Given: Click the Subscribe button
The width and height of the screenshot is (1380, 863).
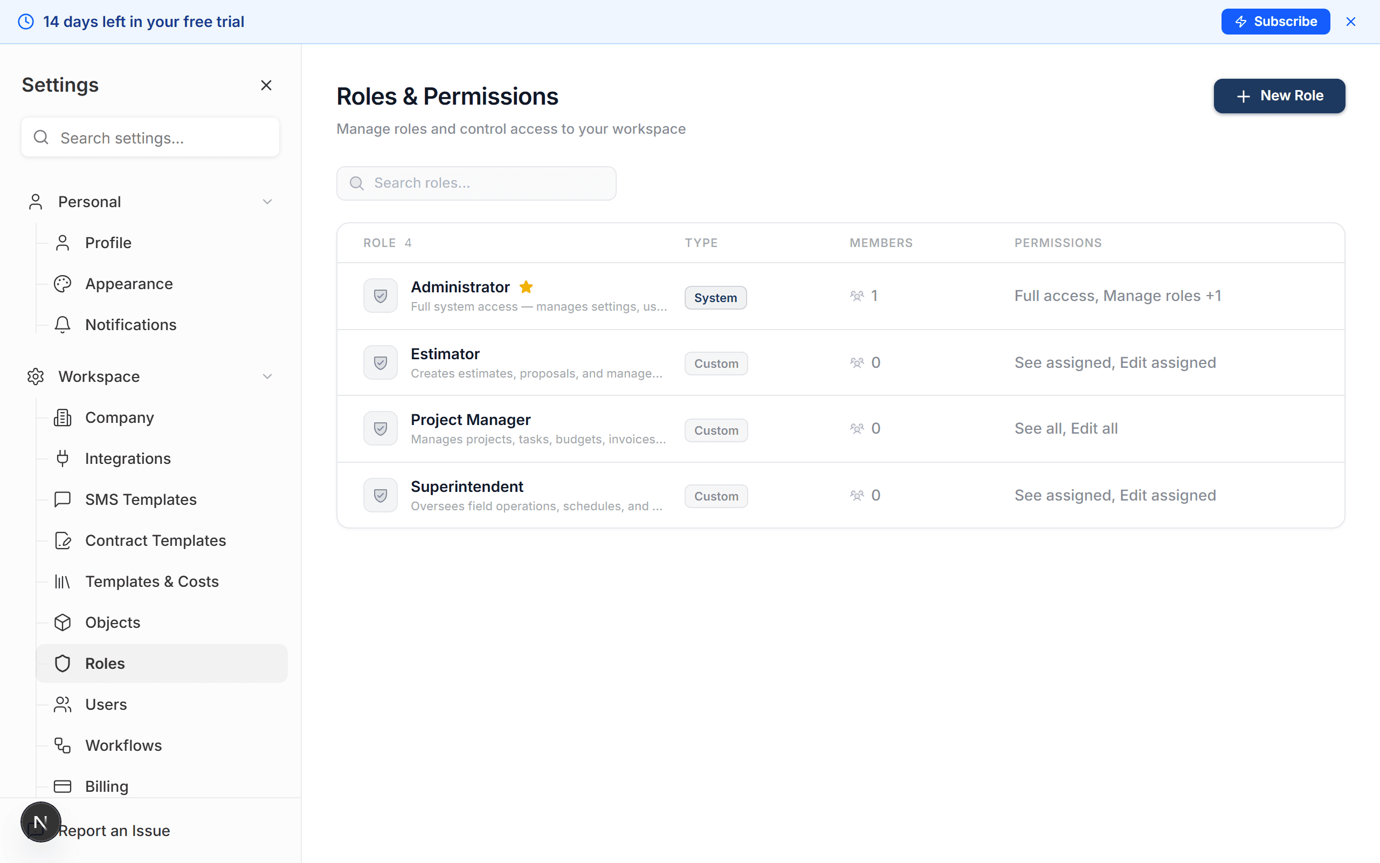Looking at the screenshot, I should (x=1275, y=21).
